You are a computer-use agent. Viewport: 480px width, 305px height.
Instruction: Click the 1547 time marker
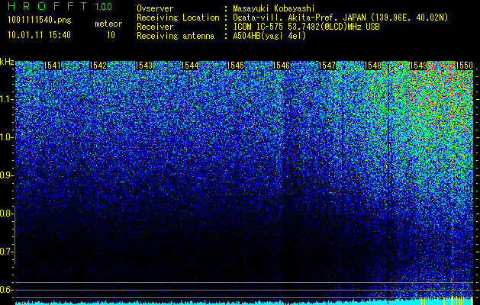pyautogui.click(x=327, y=66)
